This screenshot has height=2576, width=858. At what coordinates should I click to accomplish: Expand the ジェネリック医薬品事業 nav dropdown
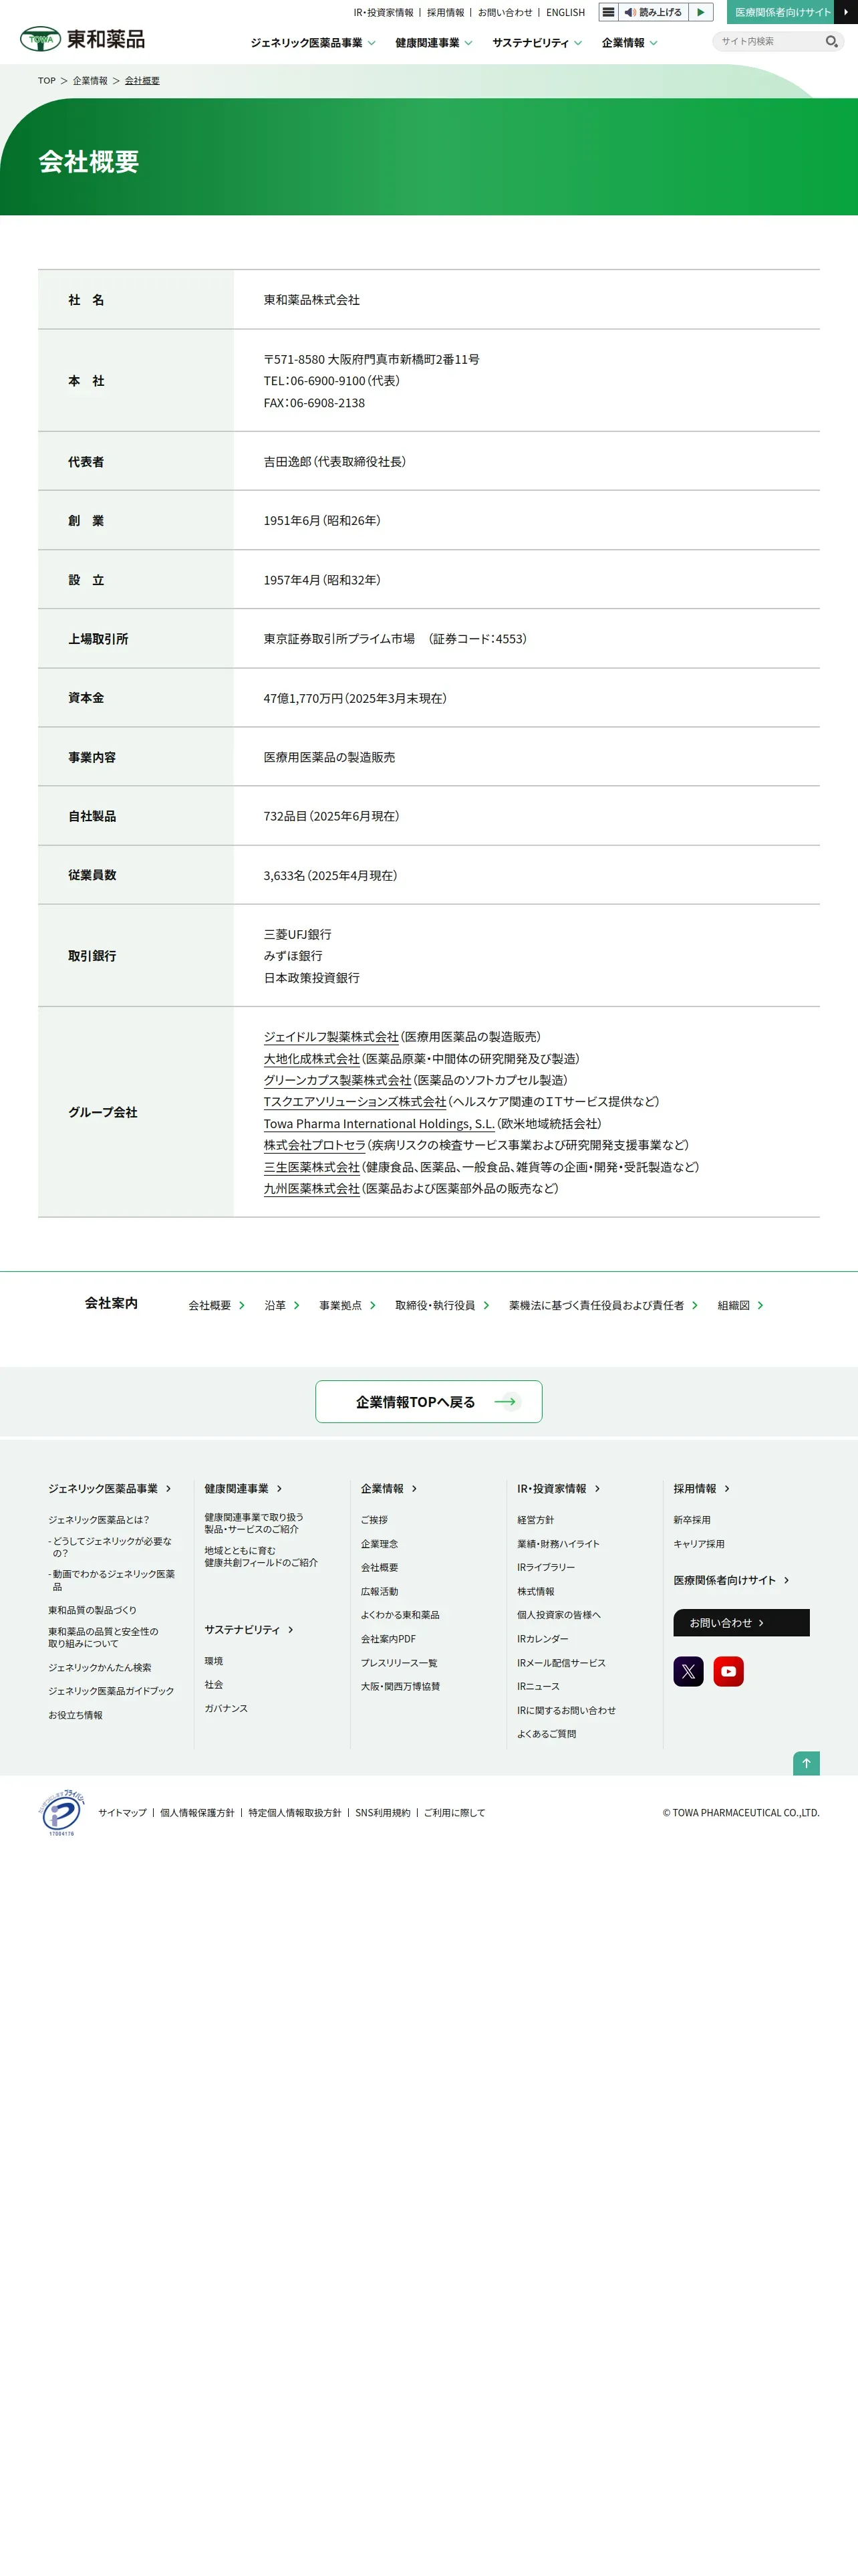313,43
